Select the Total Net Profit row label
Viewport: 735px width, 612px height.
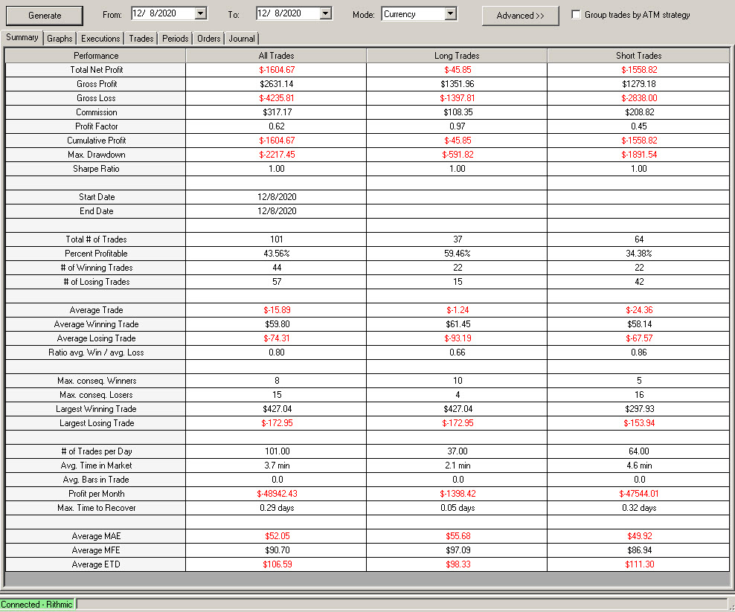click(x=96, y=70)
